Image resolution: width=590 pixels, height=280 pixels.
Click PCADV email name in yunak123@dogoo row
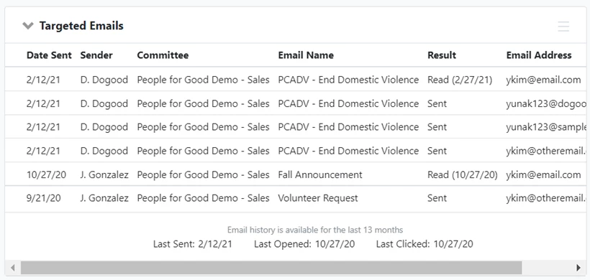click(x=348, y=103)
